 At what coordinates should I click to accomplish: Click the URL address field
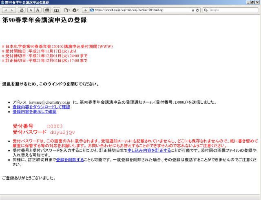[x=139, y=10]
